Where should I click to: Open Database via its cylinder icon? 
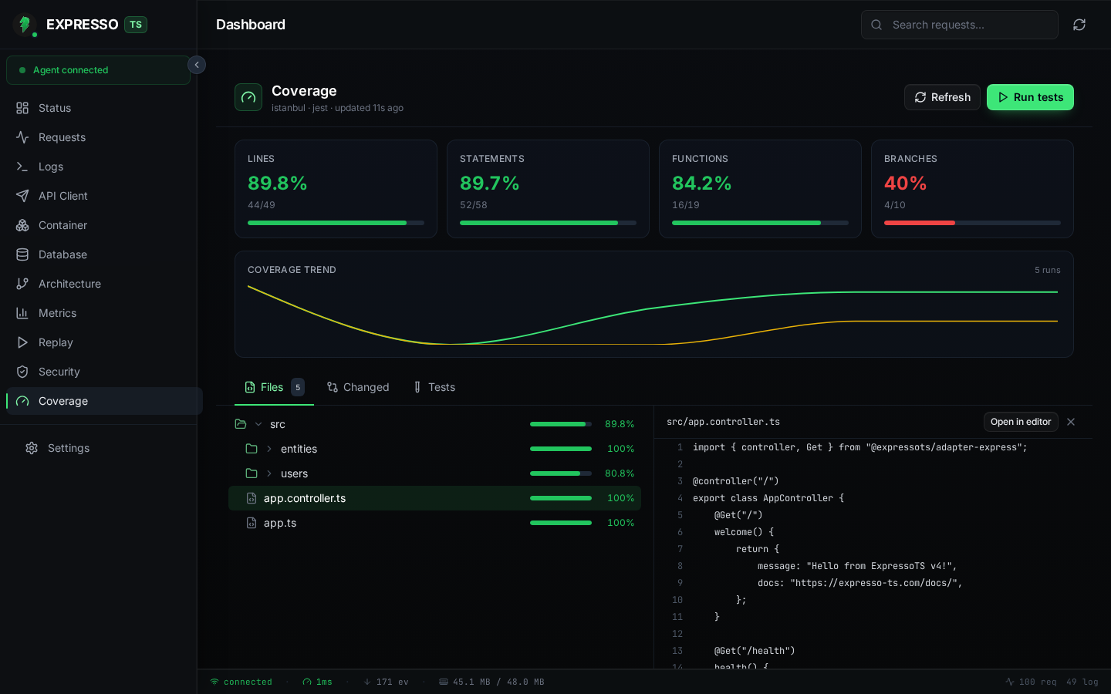(22, 254)
